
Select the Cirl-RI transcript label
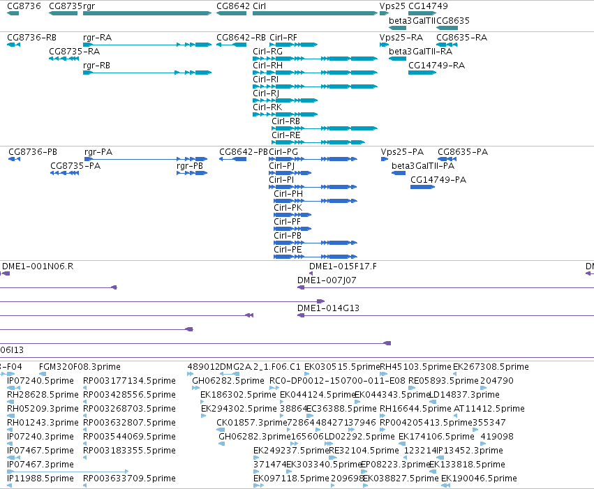coord(265,80)
